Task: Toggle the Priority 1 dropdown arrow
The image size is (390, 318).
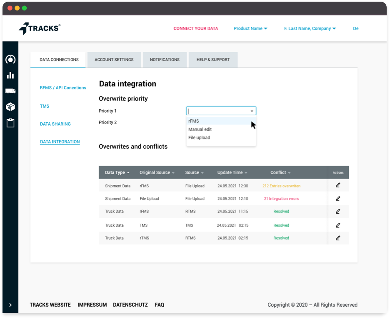Action: [x=252, y=111]
